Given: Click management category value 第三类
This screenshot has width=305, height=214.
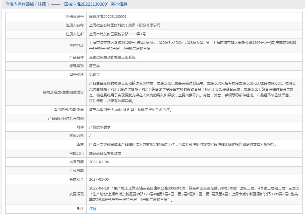Looking at the screenshot, I should pyautogui.click(x=95, y=66).
